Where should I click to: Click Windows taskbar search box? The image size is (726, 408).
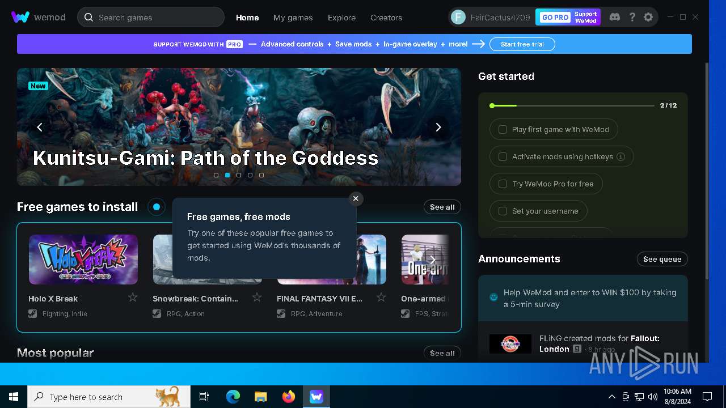click(109, 397)
